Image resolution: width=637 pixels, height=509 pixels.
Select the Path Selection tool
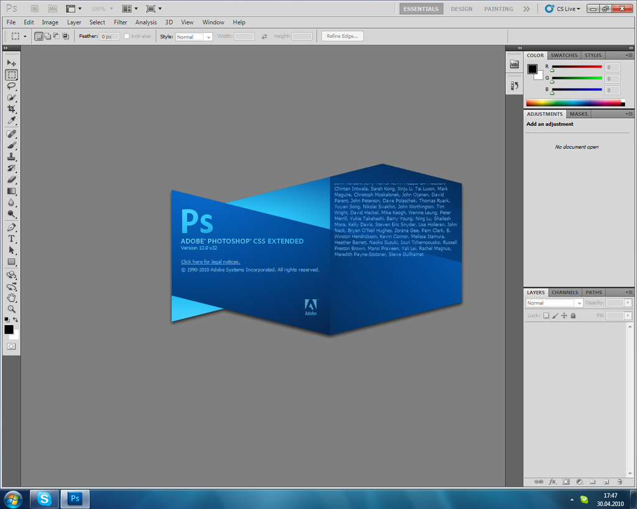point(11,250)
